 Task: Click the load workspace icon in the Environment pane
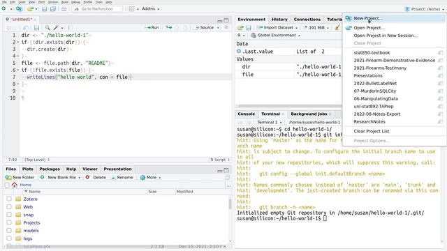click(240, 28)
